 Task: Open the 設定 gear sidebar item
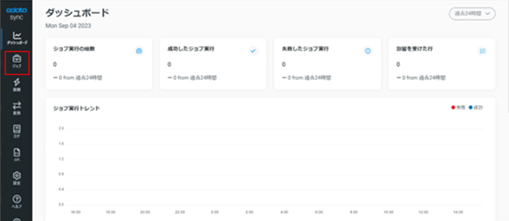(17, 178)
